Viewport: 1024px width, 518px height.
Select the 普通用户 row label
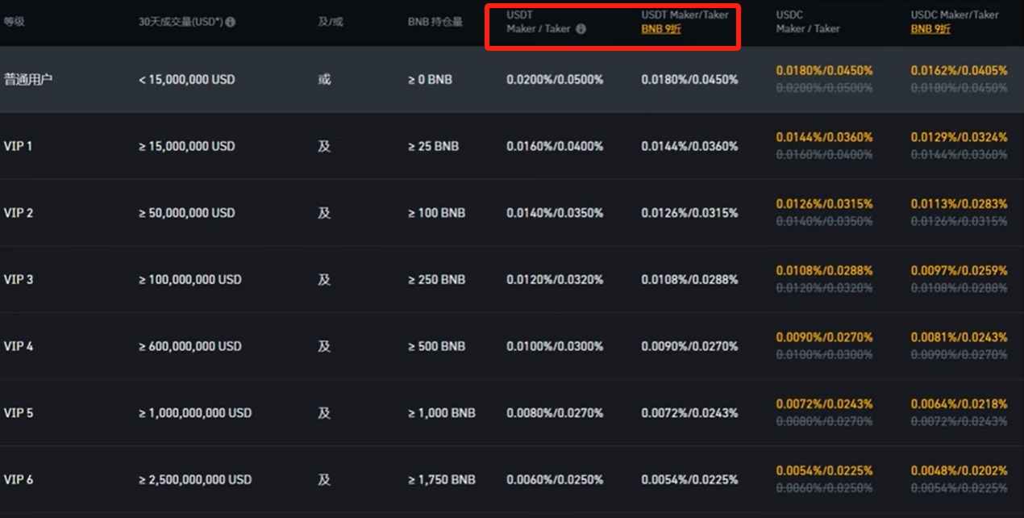click(x=28, y=80)
